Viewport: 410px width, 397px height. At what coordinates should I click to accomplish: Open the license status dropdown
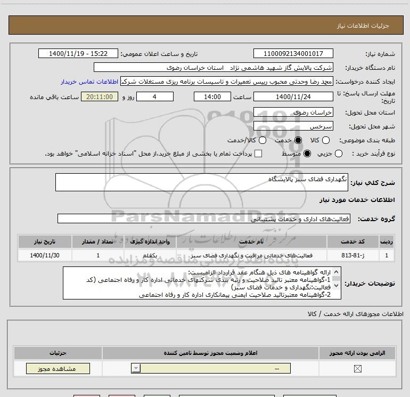pos(211,368)
